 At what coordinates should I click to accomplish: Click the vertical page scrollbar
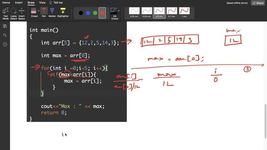point(265,121)
